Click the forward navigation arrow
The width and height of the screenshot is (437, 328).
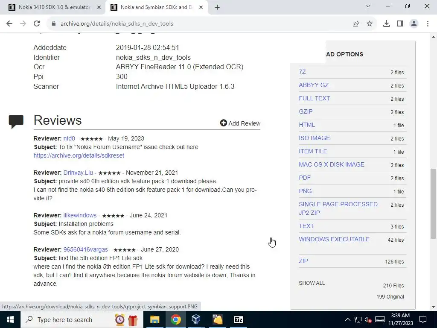23,24
